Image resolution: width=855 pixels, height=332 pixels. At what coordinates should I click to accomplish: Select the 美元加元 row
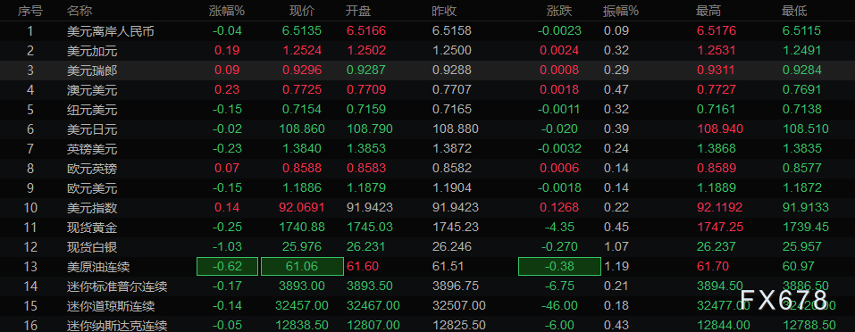[427, 51]
